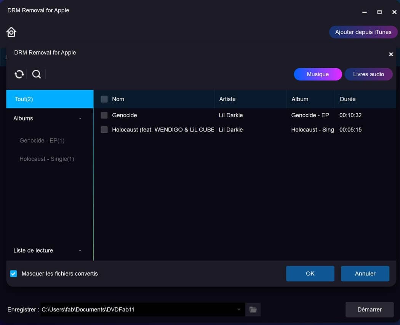Click Lil Darkie in the Holocaust row
This screenshot has height=325, width=400.
(230, 130)
